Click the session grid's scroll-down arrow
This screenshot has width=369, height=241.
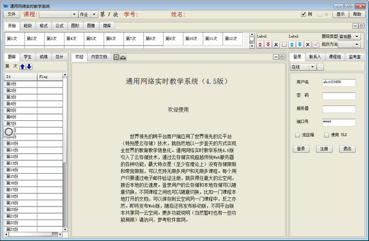pyautogui.click(x=252, y=46)
